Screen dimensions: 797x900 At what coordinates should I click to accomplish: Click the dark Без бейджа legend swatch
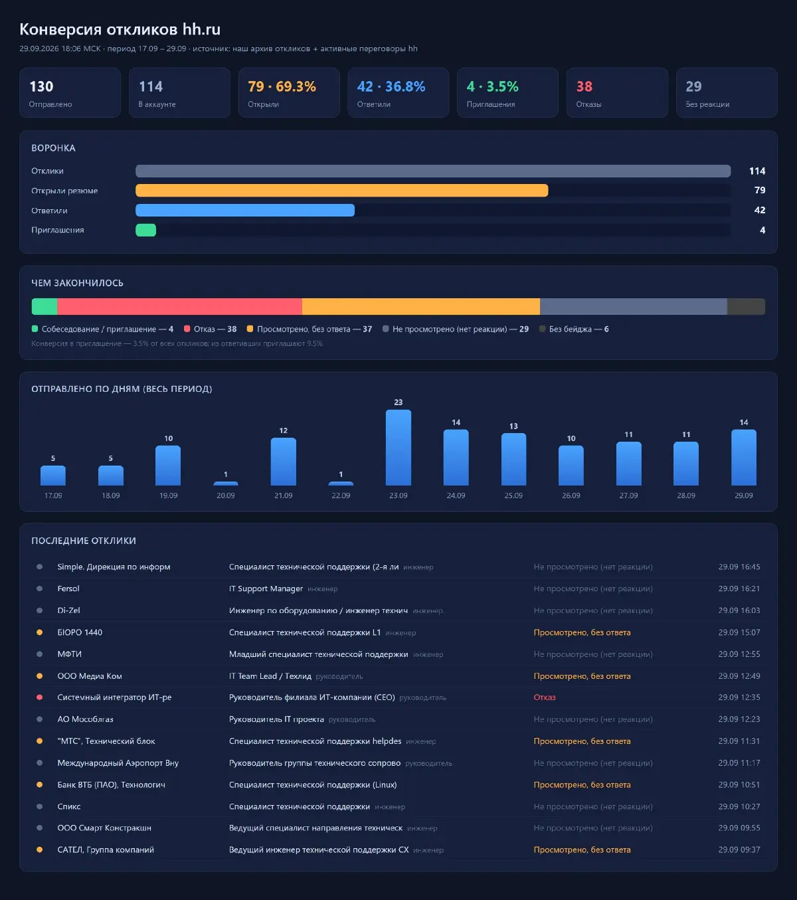coord(543,329)
